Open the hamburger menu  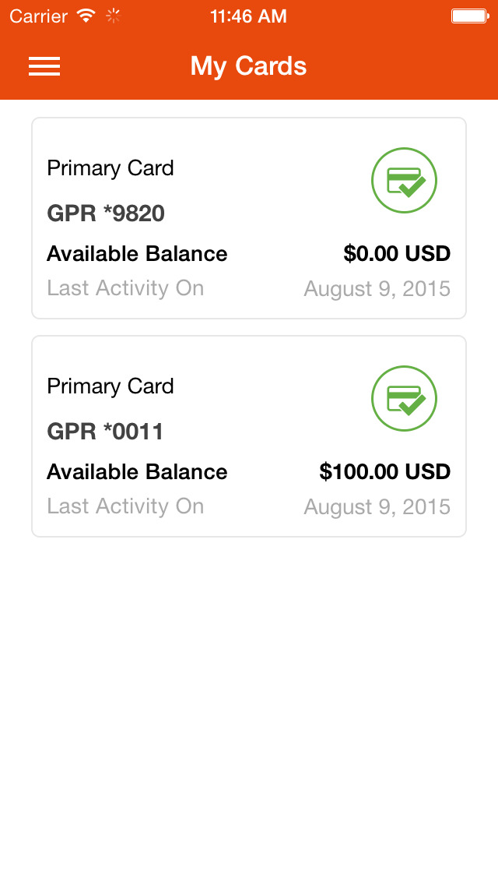pos(44,67)
